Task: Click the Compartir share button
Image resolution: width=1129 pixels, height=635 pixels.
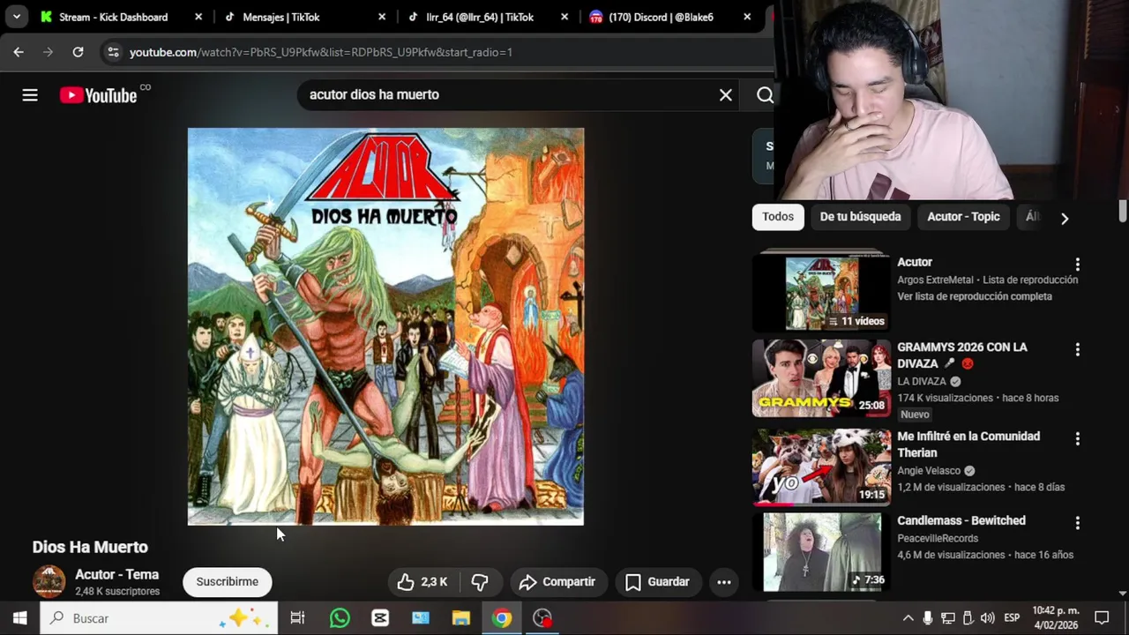Action: (x=557, y=582)
